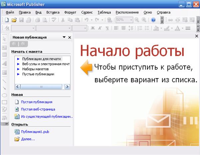Open the Style combo box dropdown
200x155 pixels.
[33, 28]
